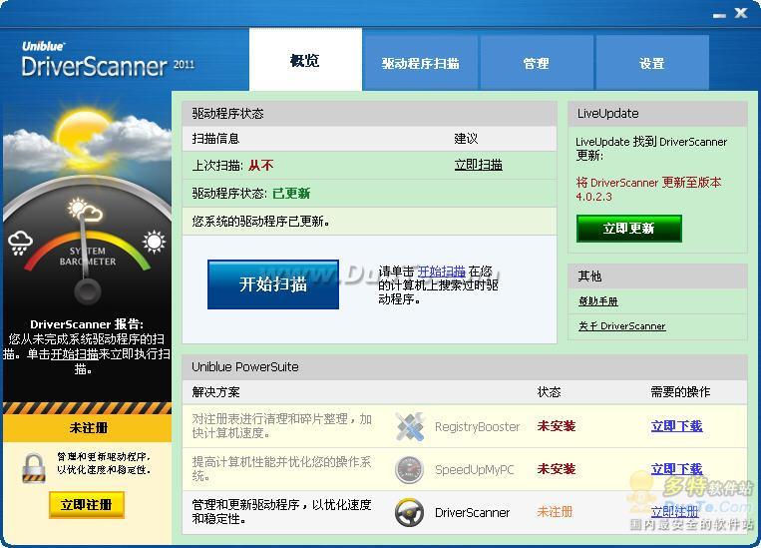The width and height of the screenshot is (761, 548).
Task: Click orange 未注册 status for DriverScanner
Action: pyautogui.click(x=555, y=511)
